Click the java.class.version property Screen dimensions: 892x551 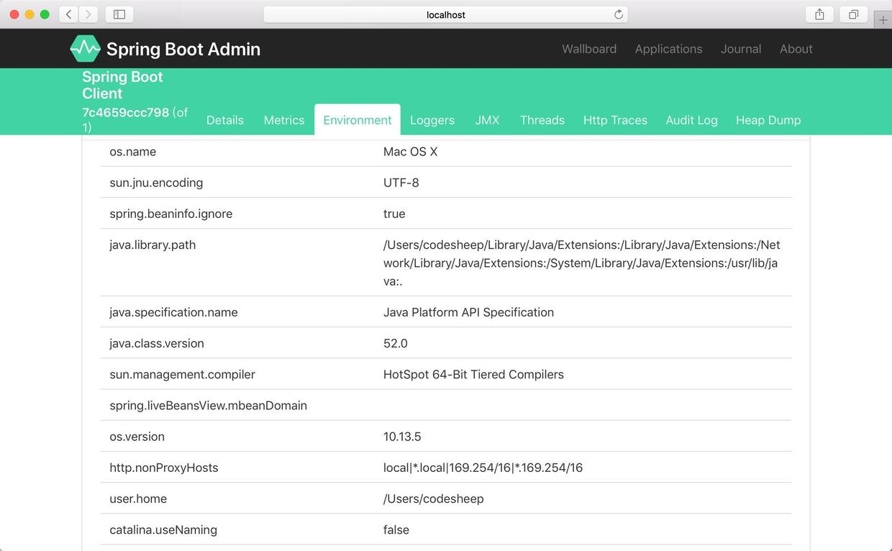(157, 343)
